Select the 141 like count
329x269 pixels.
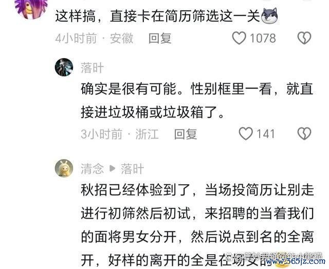tap(266, 134)
